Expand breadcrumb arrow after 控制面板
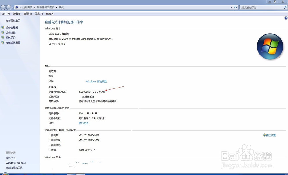This screenshot has height=175, width=288. [35, 7]
